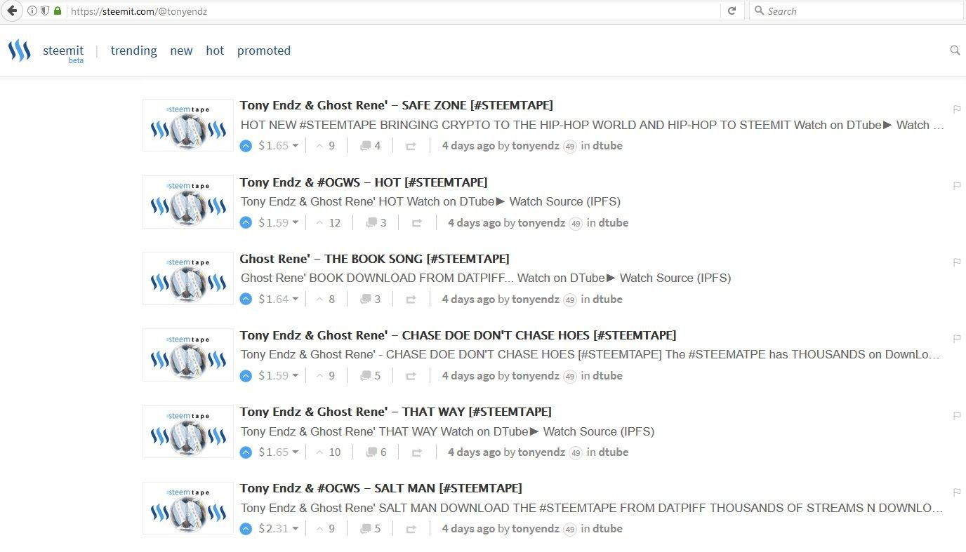This screenshot has width=966, height=552.
Task: Upvote the THAT WAY post
Action: [x=246, y=452]
